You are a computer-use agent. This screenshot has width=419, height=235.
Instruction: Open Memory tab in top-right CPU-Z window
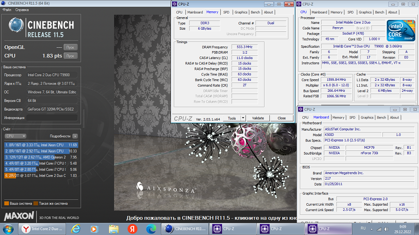(x=336, y=12)
